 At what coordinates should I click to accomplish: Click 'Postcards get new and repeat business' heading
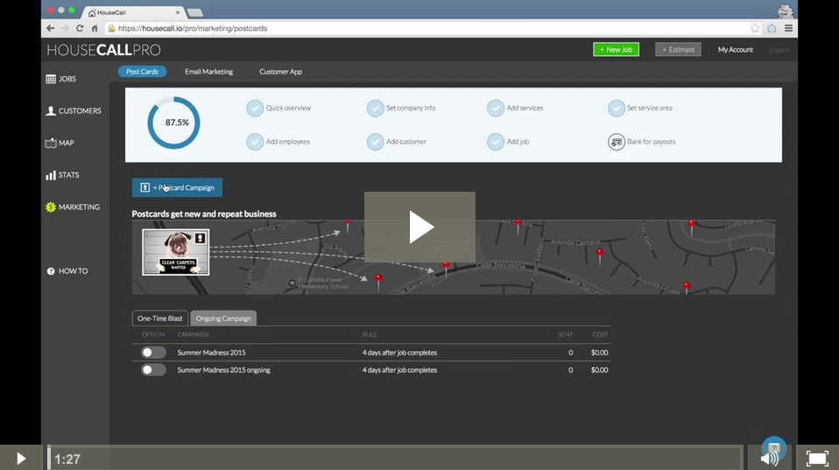pyautogui.click(x=204, y=214)
